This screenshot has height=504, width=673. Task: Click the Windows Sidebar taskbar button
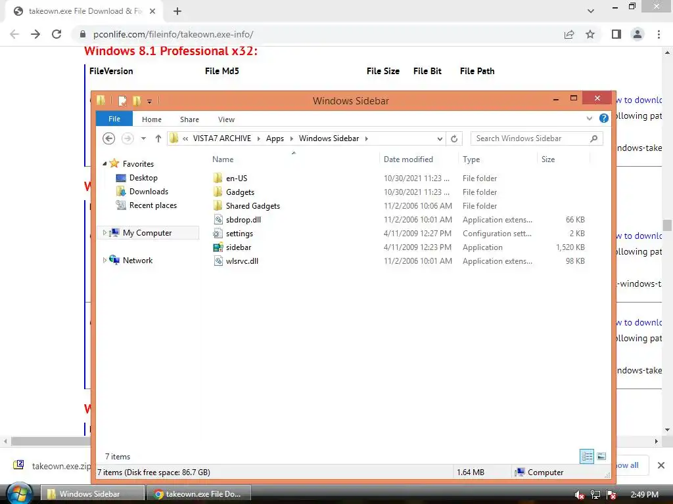pos(92,493)
